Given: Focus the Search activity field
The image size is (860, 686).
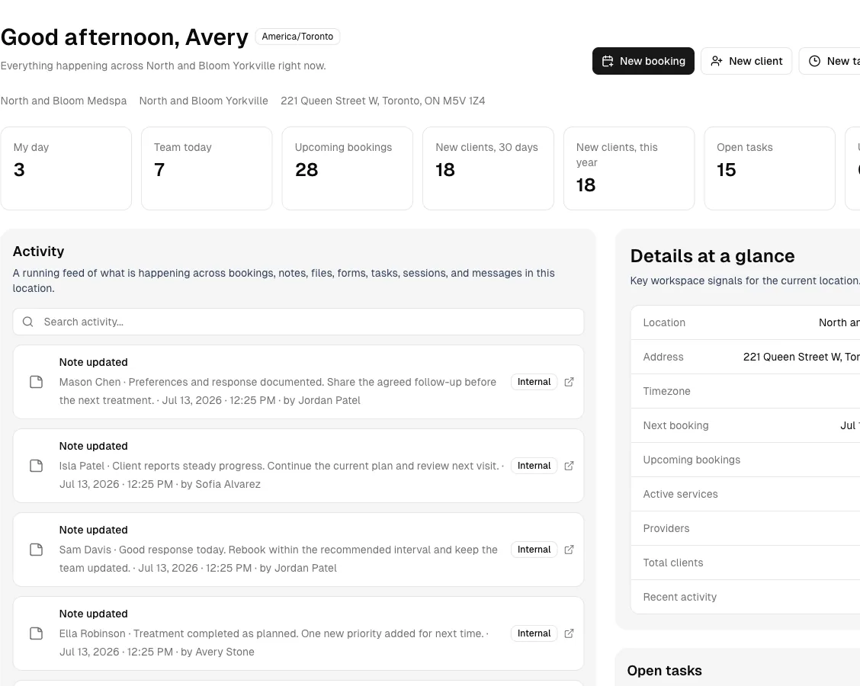Looking at the screenshot, I should coord(298,322).
